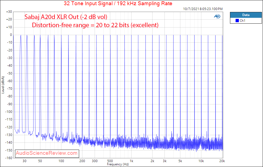Click the -60 level axis tick
263x167 pixels.
click(x=9, y=81)
